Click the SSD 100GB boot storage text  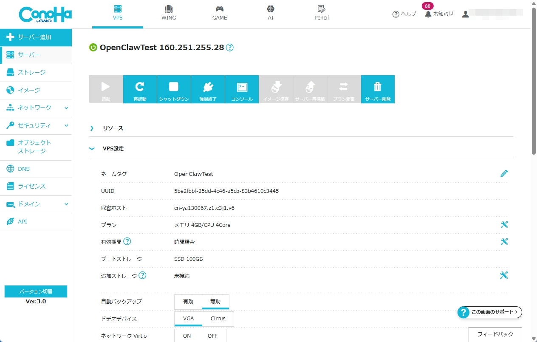[189, 259]
